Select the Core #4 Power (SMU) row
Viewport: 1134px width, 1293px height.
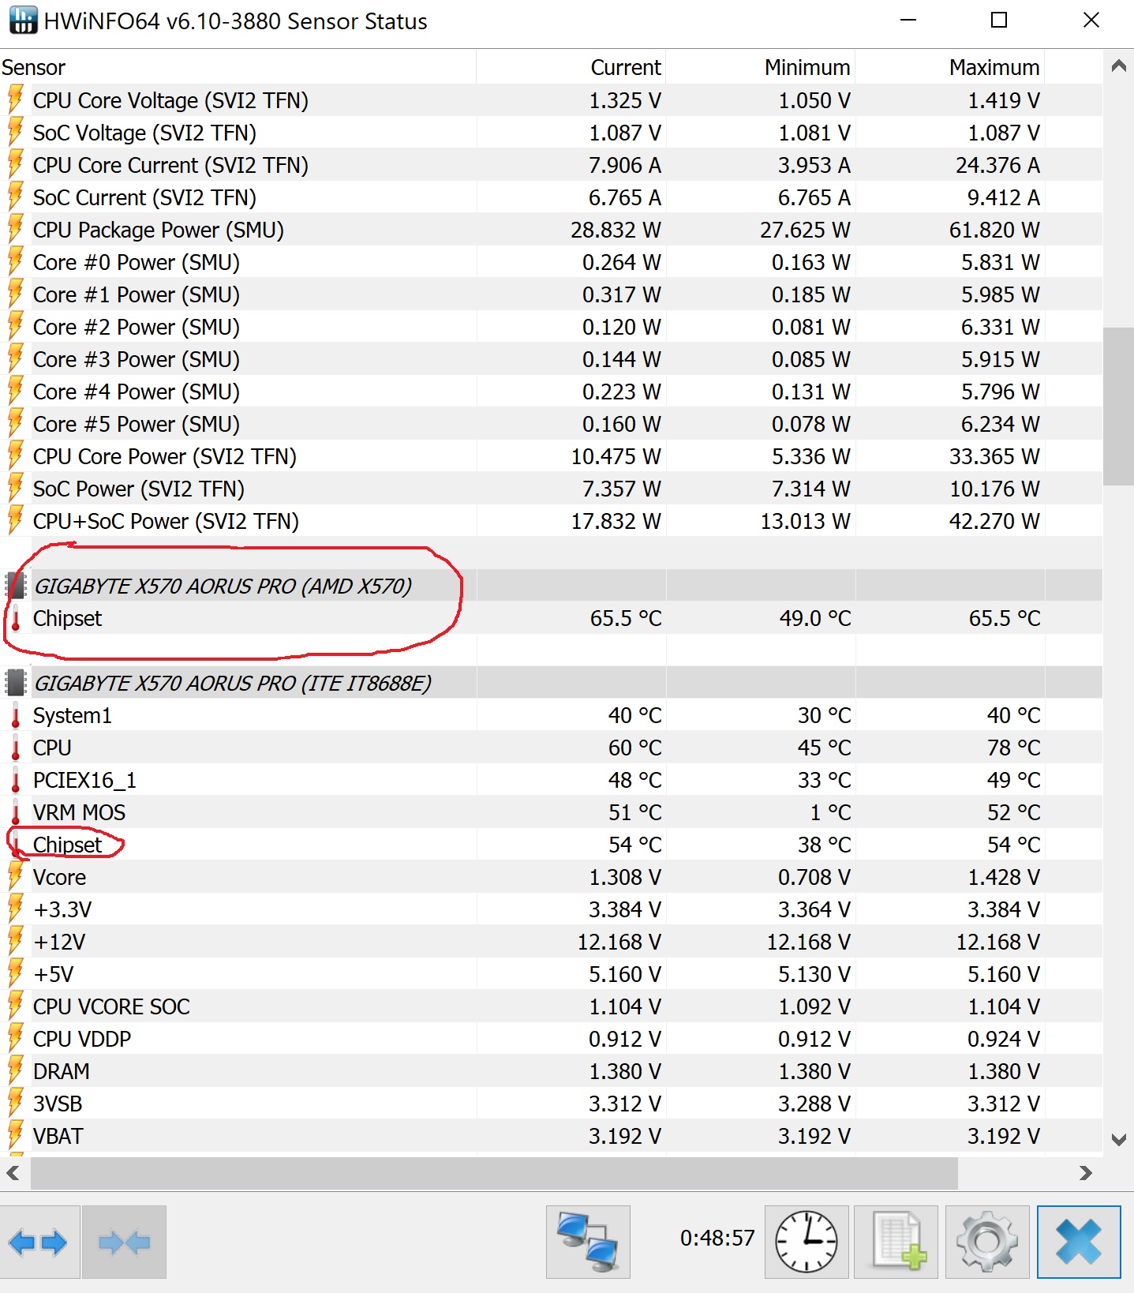tap(551, 392)
